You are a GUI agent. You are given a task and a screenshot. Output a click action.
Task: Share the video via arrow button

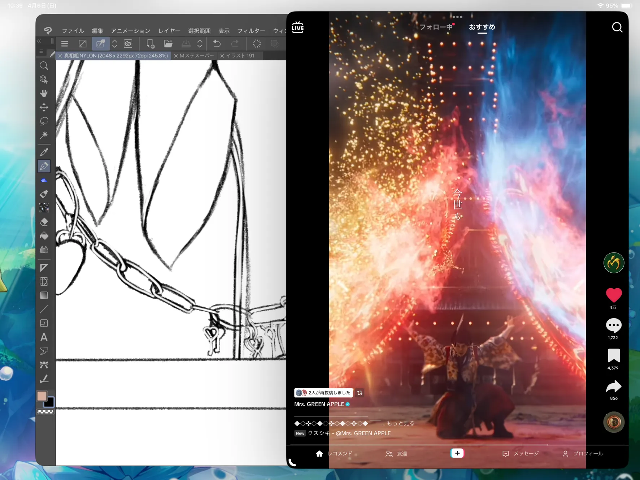pos(614,386)
